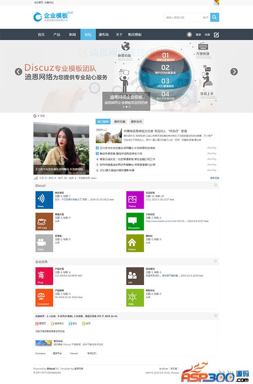The height and width of the screenshot is (384, 253).
Task: Go to previous banner slide arrow
Action: pos(19,71)
